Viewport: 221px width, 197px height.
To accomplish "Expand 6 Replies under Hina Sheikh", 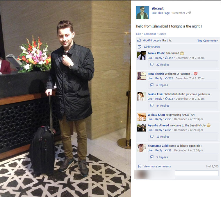I will click(162, 85).
